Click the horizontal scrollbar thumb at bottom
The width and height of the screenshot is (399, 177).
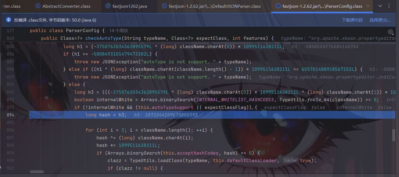click(37, 172)
